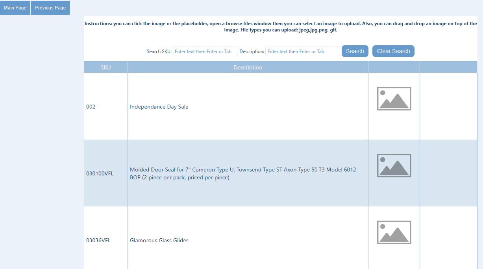Select the SKU cell 002
483x269 pixels.
(91, 107)
